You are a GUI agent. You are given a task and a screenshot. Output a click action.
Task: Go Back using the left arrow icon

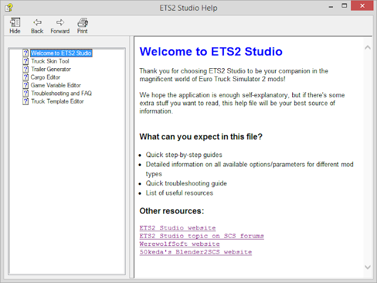tap(37, 22)
